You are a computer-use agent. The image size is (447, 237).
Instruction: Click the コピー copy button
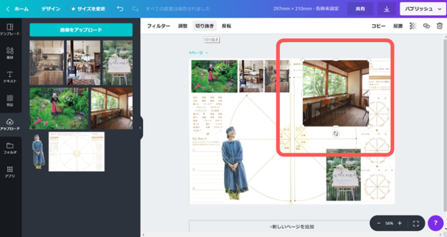[x=378, y=26]
